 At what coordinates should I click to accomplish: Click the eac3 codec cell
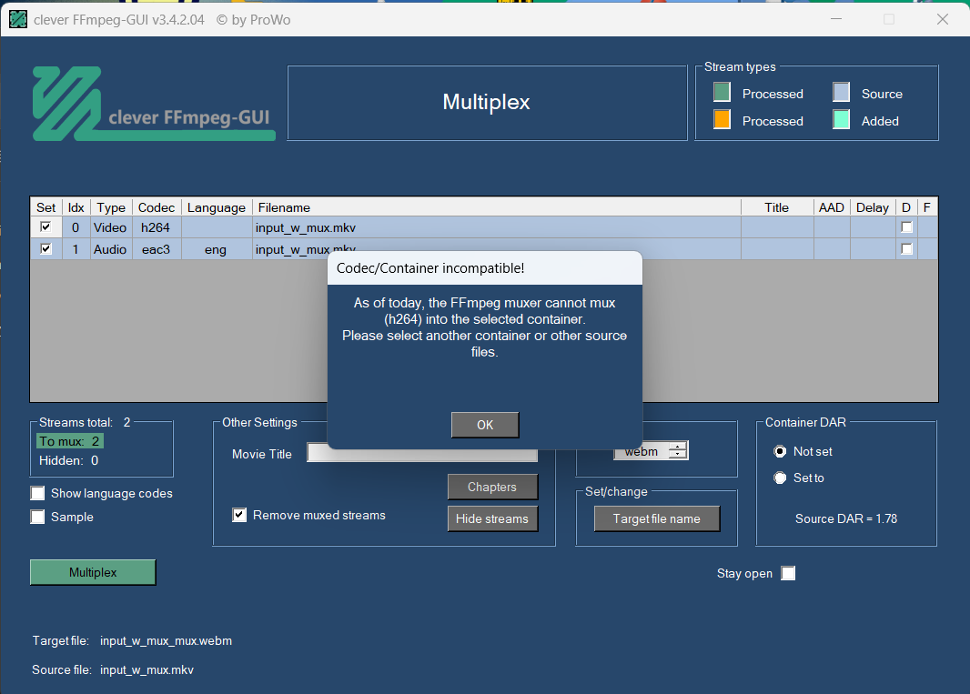point(156,249)
